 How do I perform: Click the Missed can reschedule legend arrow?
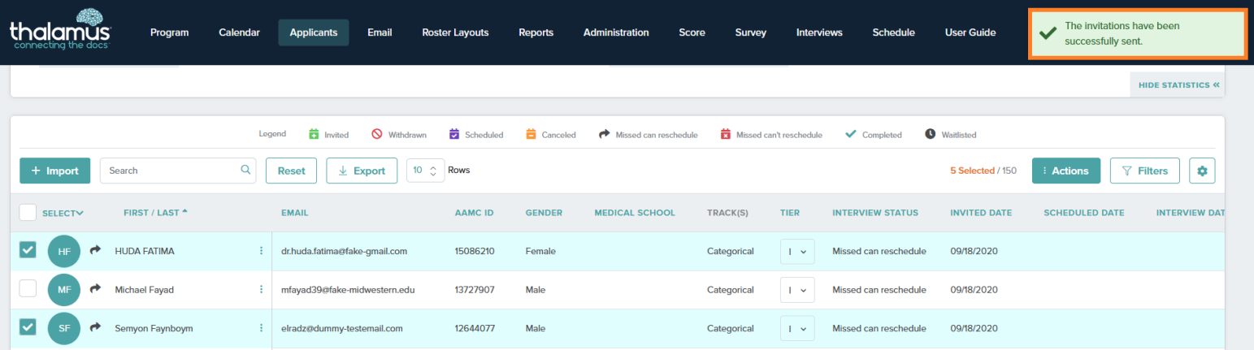pos(605,134)
